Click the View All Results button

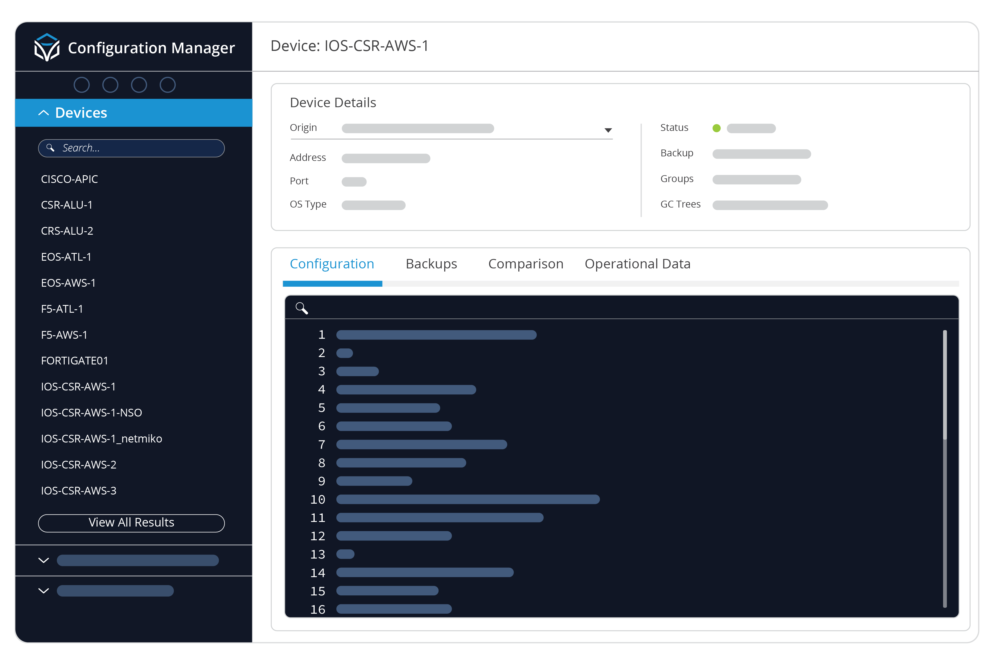[131, 523]
